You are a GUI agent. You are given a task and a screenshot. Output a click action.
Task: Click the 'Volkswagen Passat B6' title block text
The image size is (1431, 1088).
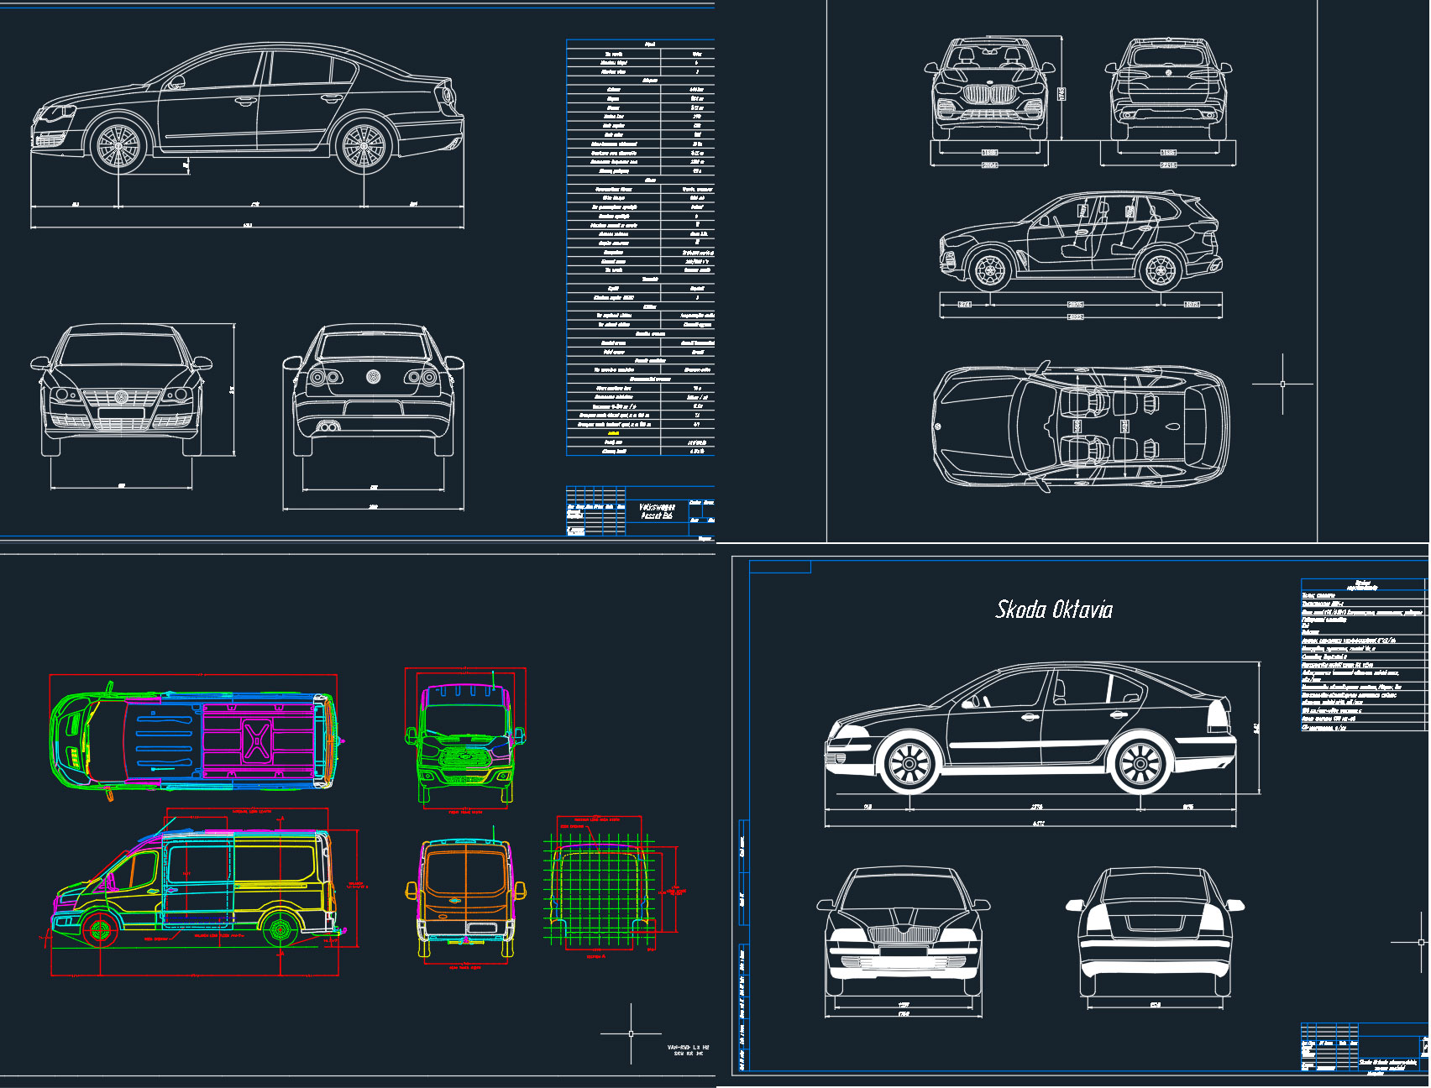point(656,511)
